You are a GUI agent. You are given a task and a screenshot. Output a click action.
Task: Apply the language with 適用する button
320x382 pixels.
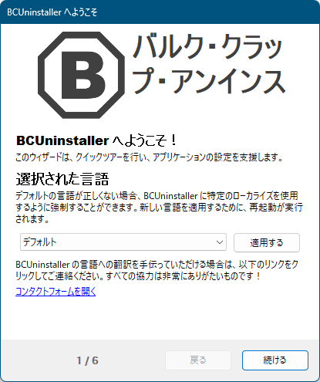267,242
